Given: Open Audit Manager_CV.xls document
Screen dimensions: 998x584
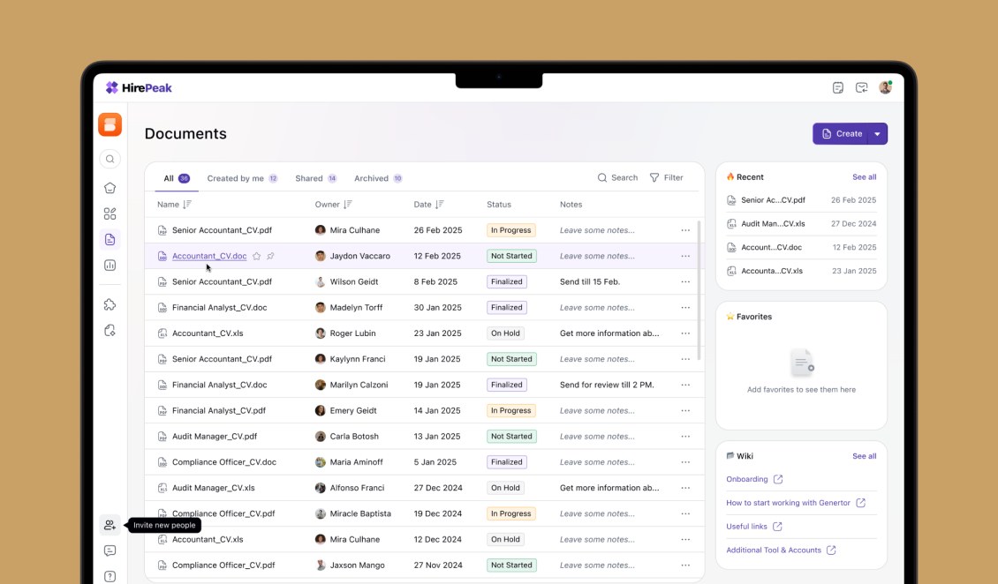Looking at the screenshot, I should point(213,488).
